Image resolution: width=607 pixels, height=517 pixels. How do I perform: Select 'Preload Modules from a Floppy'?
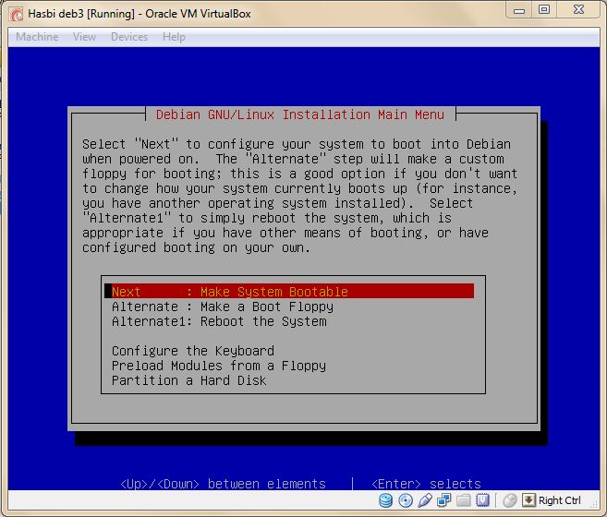pos(219,366)
